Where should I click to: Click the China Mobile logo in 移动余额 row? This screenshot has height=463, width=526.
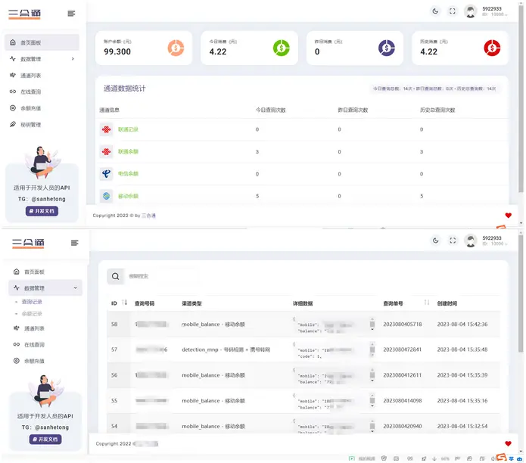(107, 196)
